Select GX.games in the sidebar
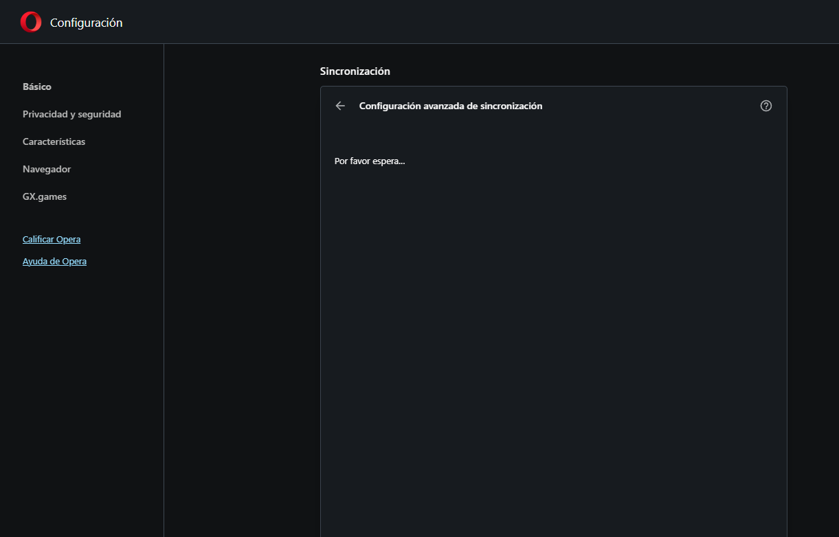 tap(45, 197)
